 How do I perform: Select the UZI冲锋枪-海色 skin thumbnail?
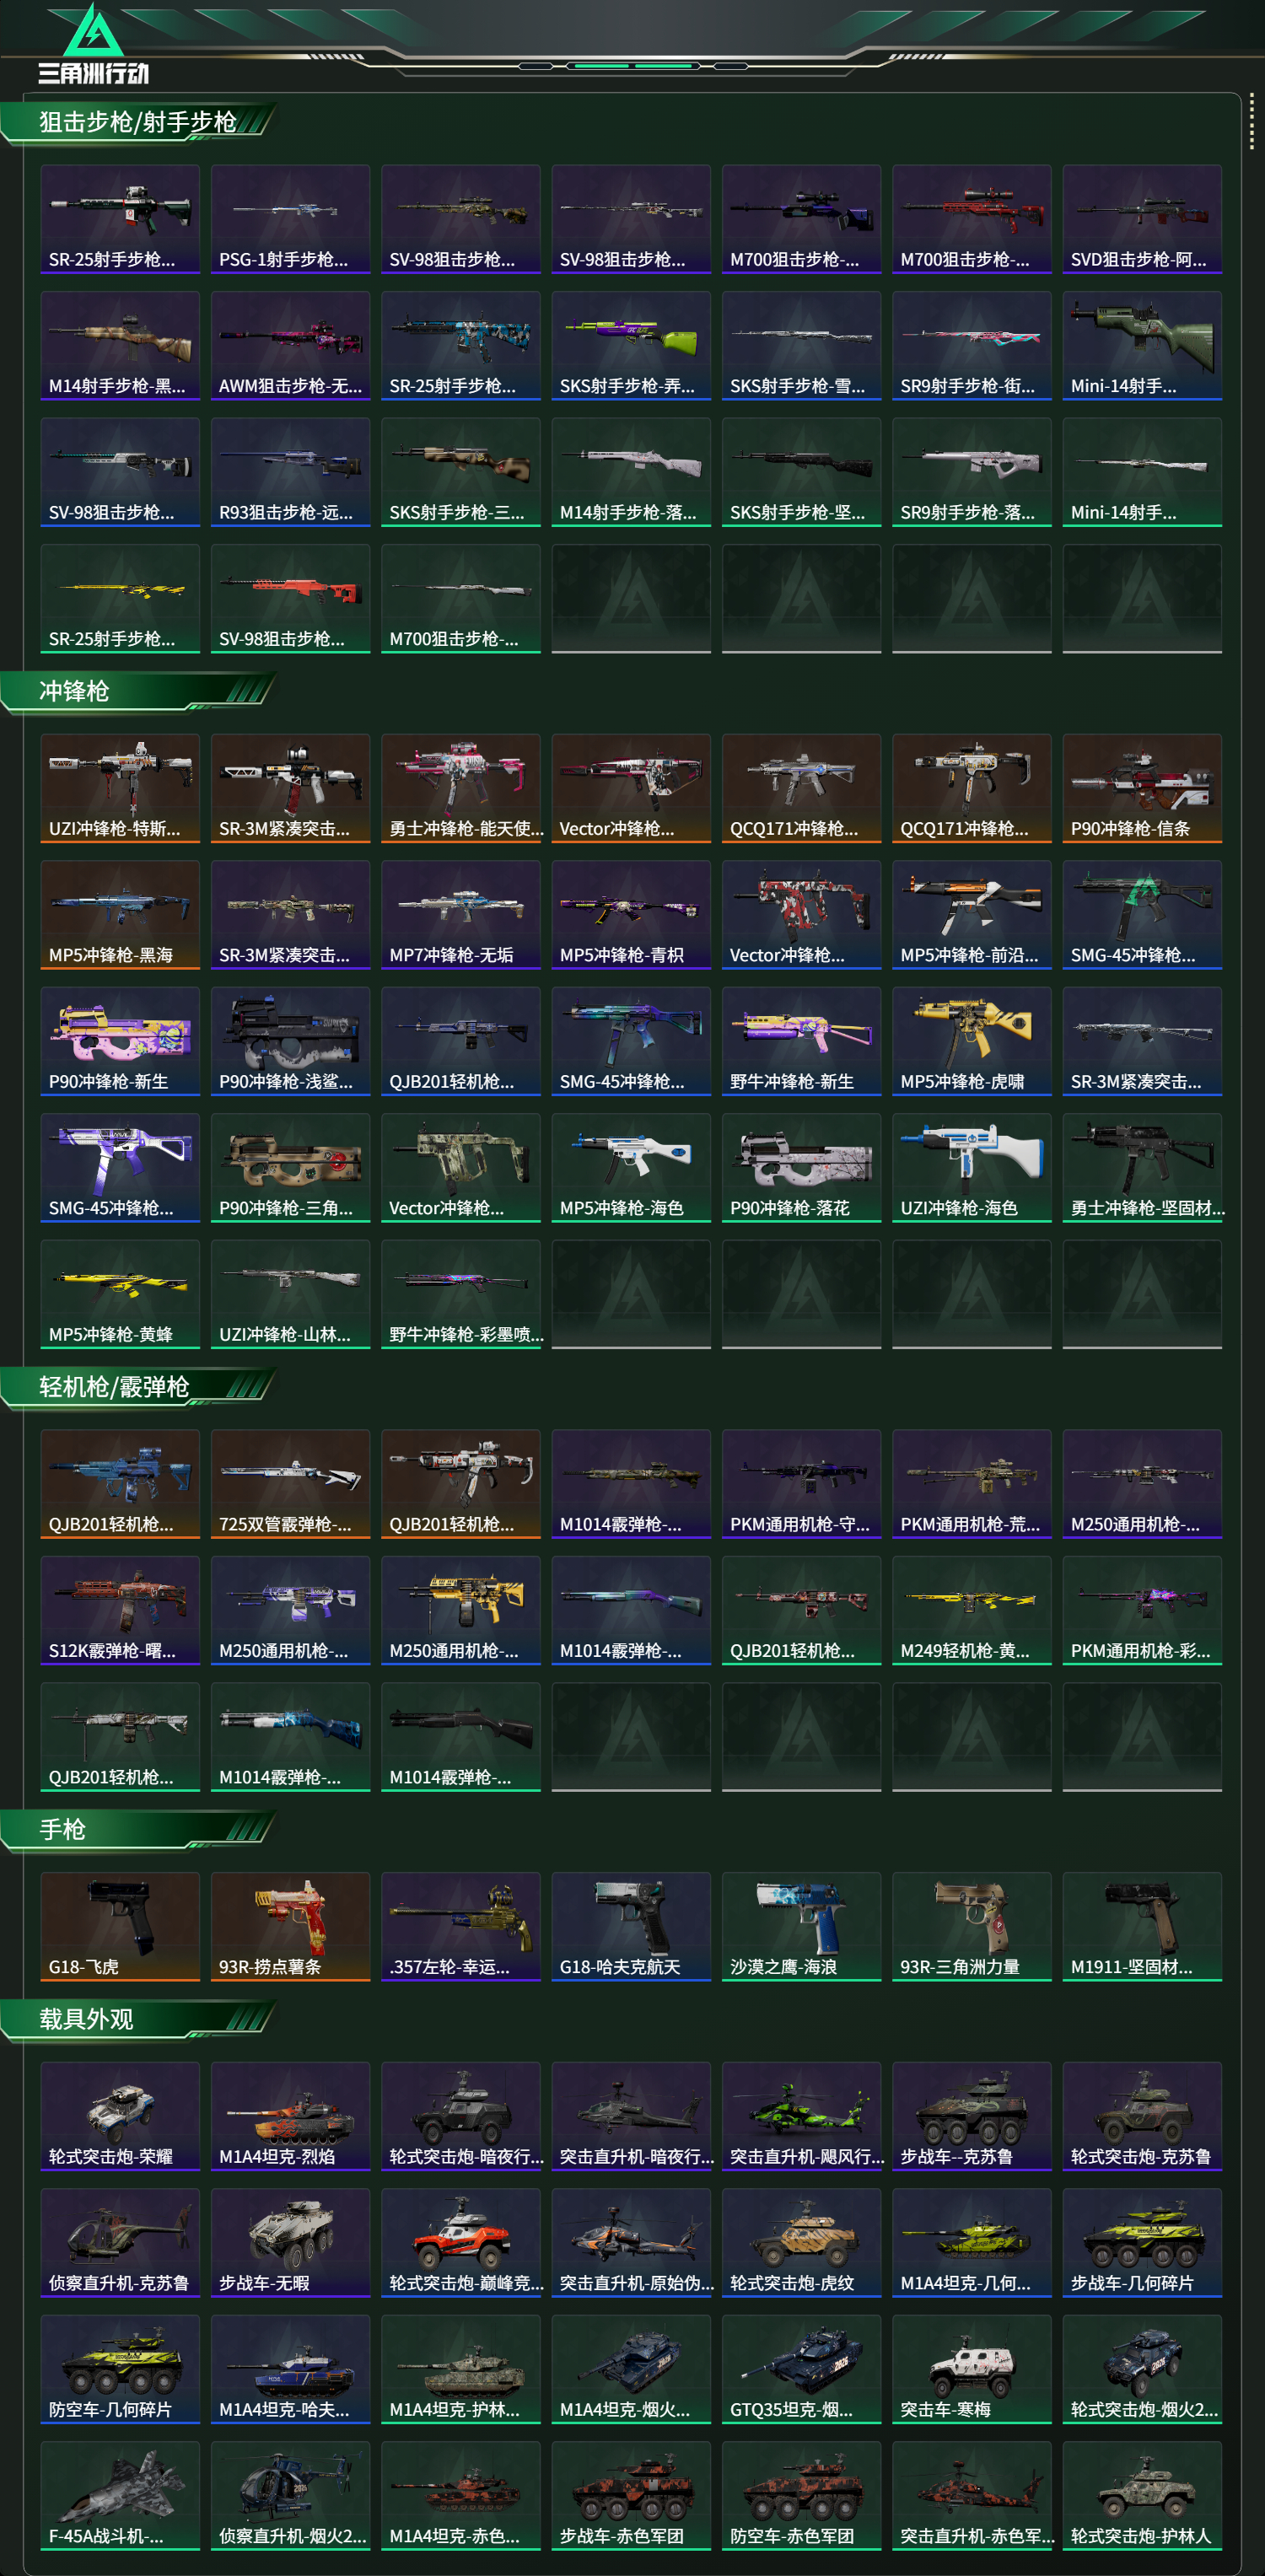(x=971, y=1168)
